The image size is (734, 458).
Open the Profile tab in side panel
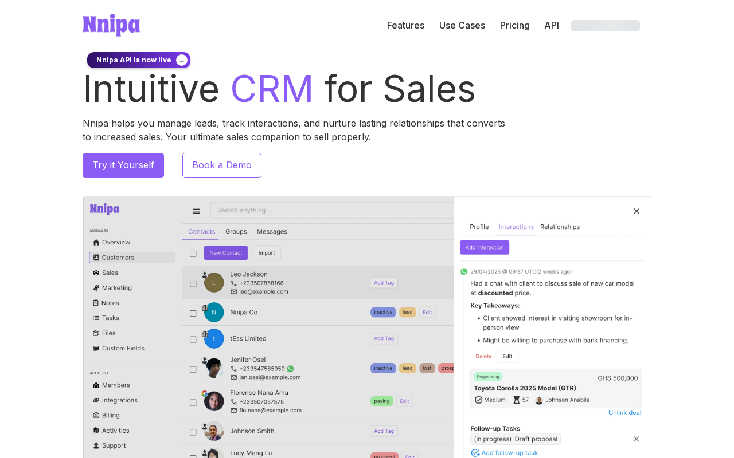[479, 227]
